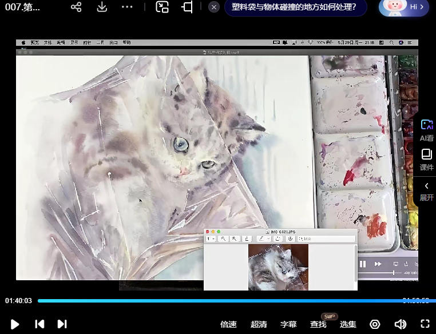Screen dimensions: 436x334
Task: Dismiss the AI question suggestion bubble
Action: pyautogui.click(x=213, y=7)
